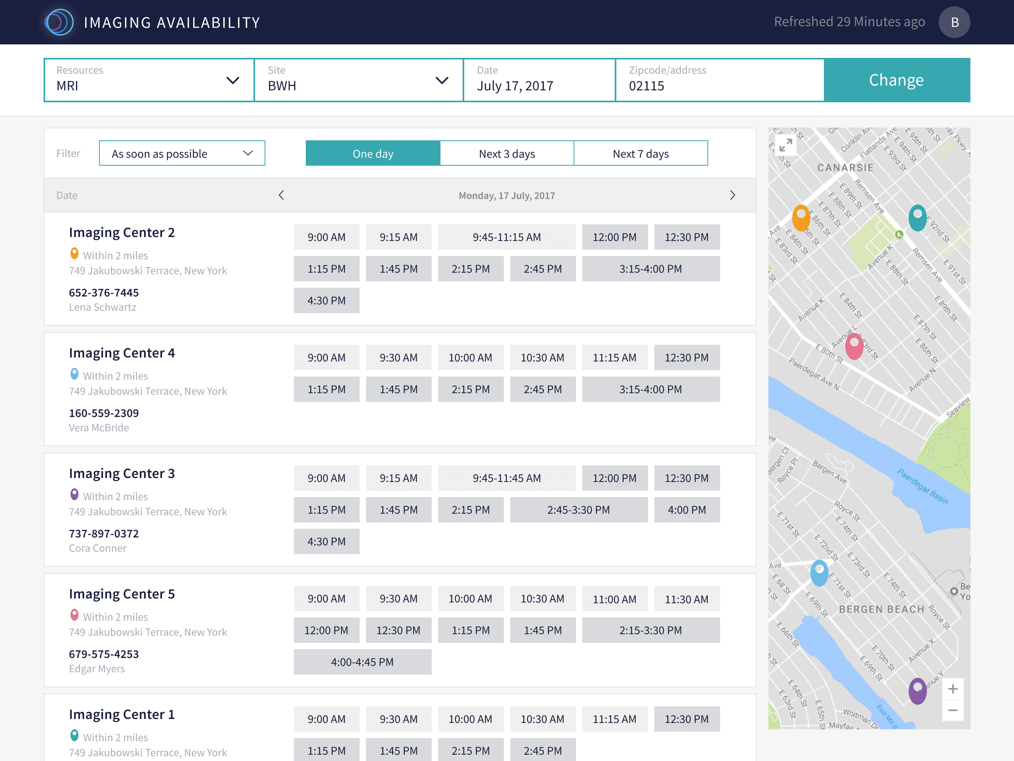Click the Change button
The image size is (1014, 761).
coord(897,80)
